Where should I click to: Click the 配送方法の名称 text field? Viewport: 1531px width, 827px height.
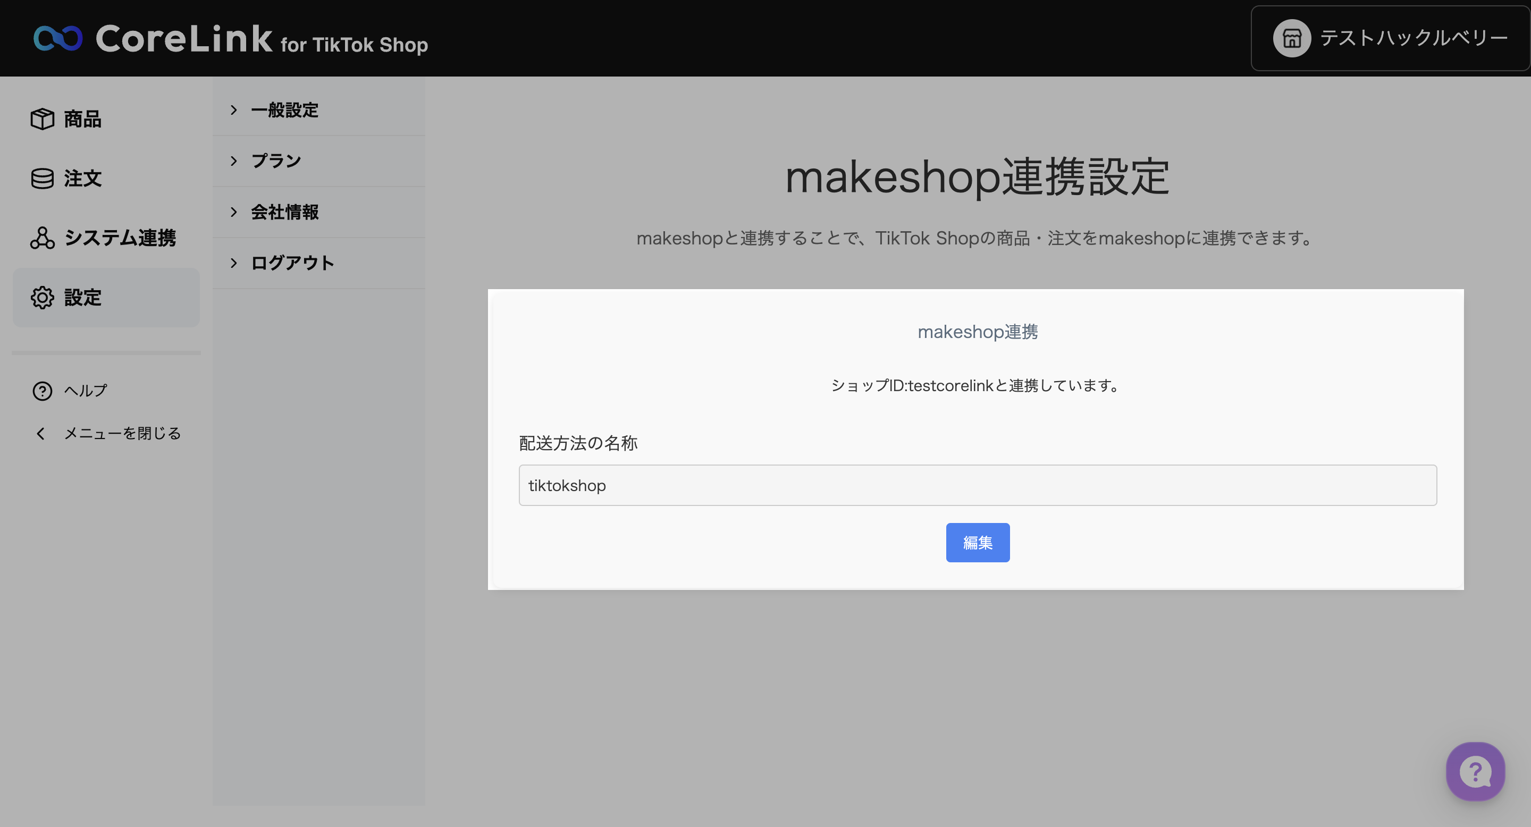tap(977, 485)
